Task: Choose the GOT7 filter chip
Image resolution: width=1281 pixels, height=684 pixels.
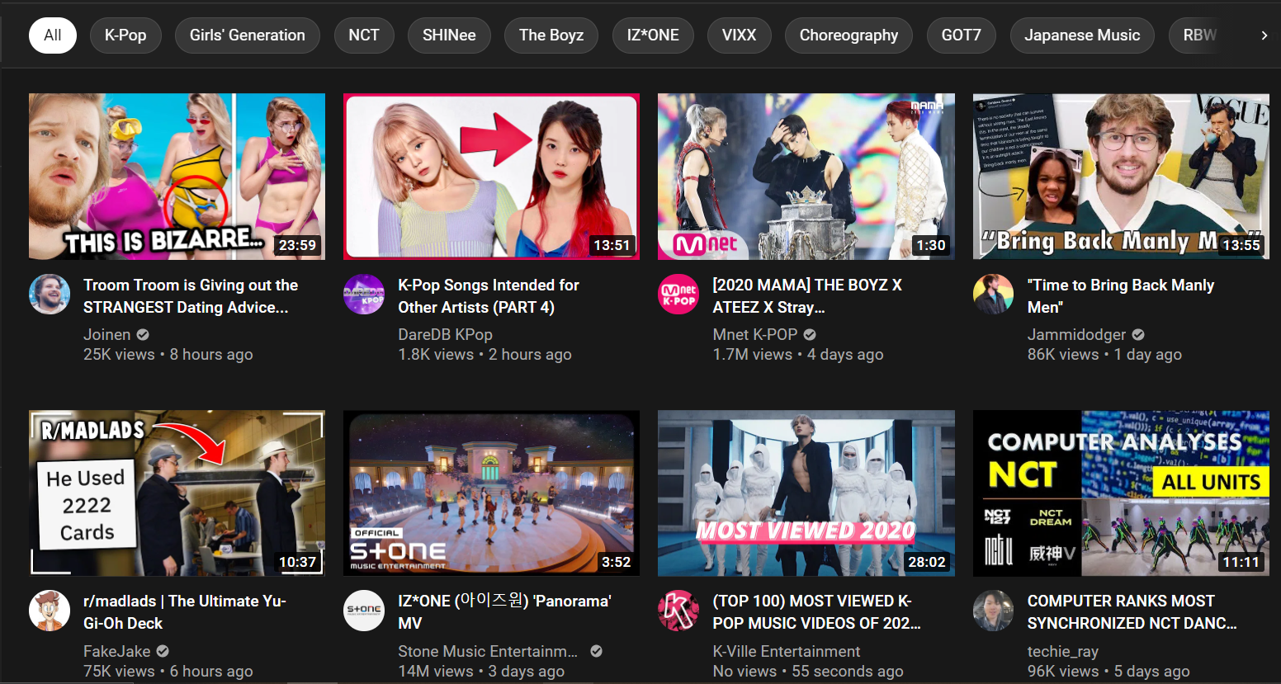Action: tap(962, 35)
